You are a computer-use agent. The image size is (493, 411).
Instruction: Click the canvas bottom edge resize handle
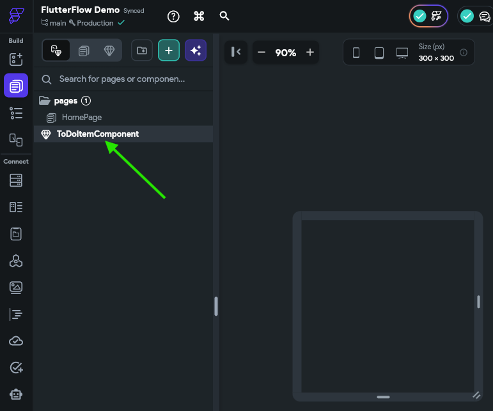click(x=383, y=397)
